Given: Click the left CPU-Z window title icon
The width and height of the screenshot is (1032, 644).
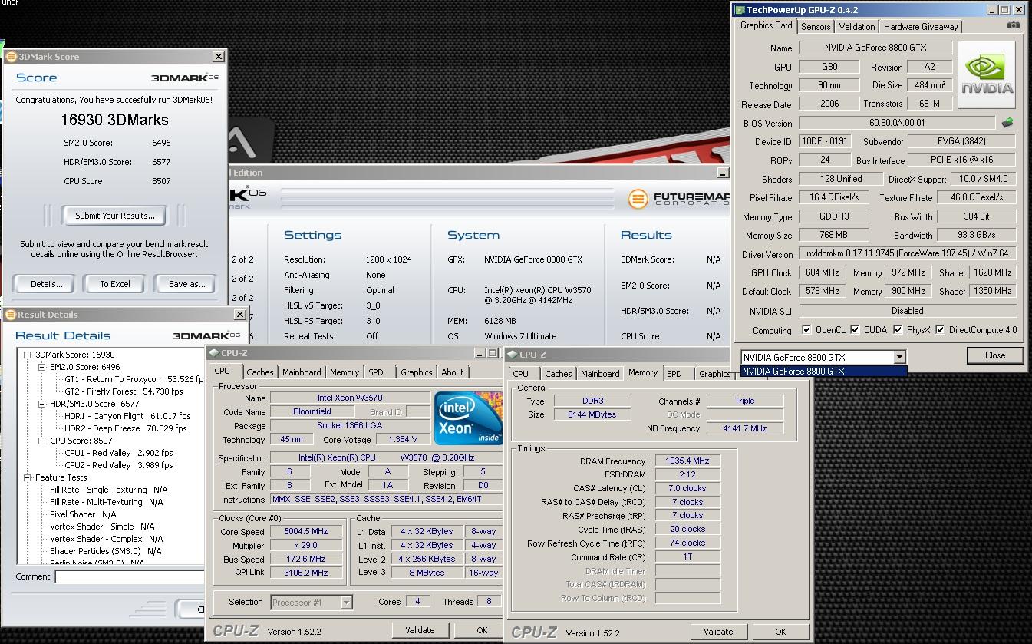Looking at the screenshot, I should click(213, 353).
